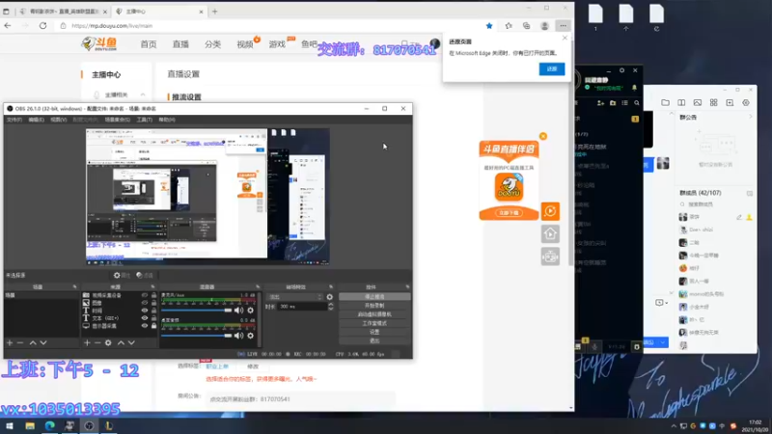Click home icon in Douyu floating sidebar

550,233
